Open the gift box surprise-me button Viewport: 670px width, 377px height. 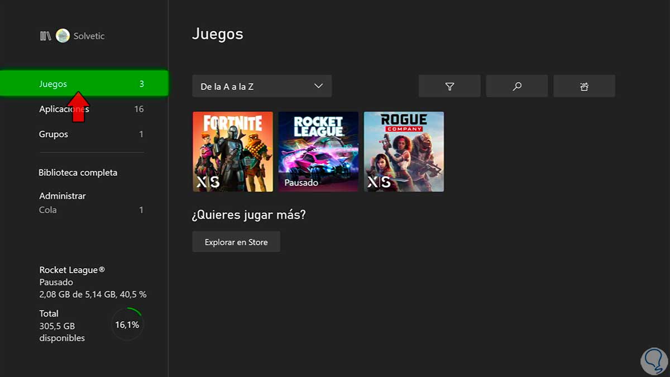point(584,87)
